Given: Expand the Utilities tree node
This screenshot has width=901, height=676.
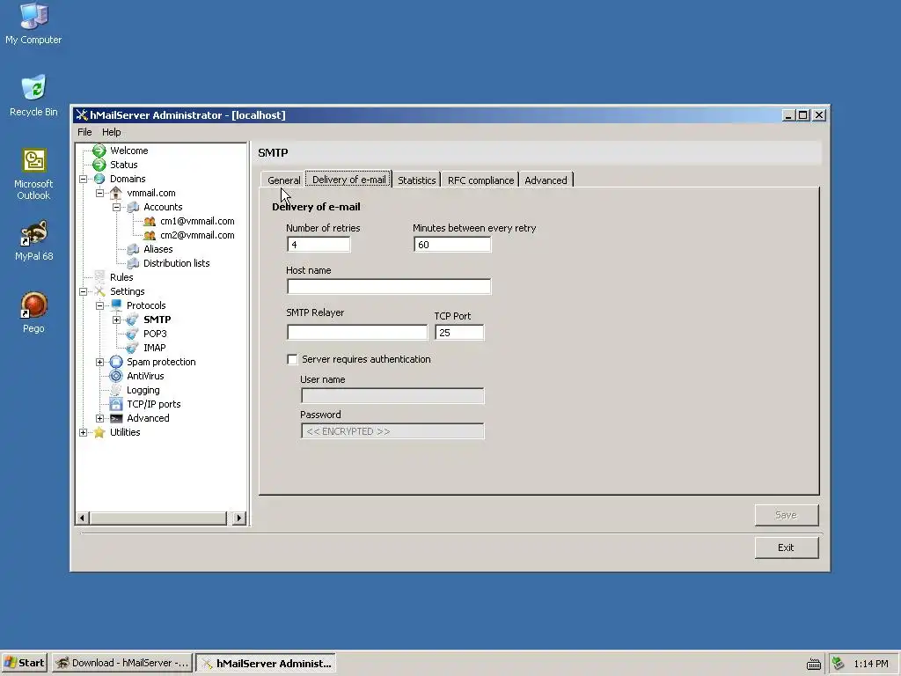Looking at the screenshot, I should click(84, 432).
